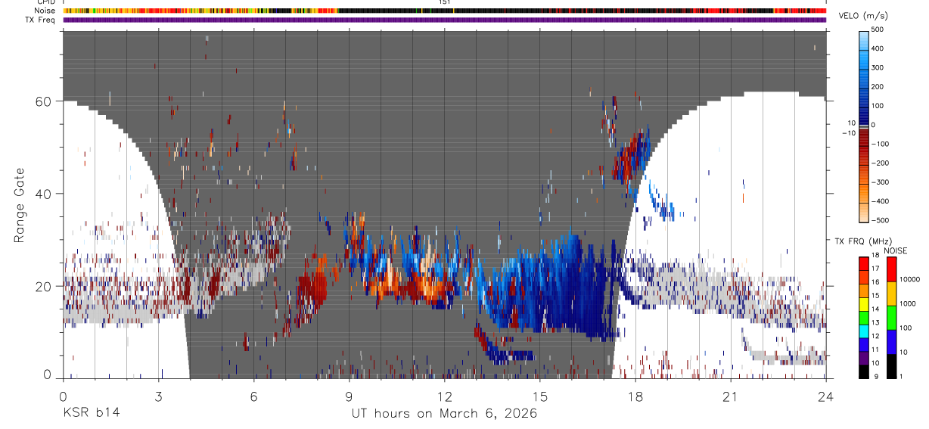Click the red 10000 noise swatch

click(891, 269)
